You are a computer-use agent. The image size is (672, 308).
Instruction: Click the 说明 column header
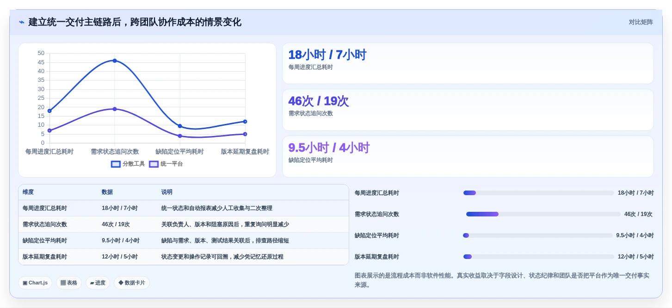[167, 192]
